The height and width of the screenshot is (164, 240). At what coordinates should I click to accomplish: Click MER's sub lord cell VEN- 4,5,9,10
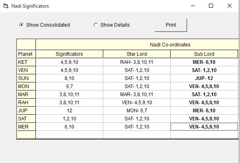click(204, 127)
